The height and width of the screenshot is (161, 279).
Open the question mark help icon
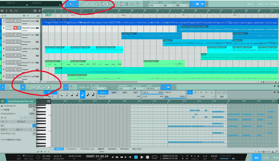[x=116, y=4]
